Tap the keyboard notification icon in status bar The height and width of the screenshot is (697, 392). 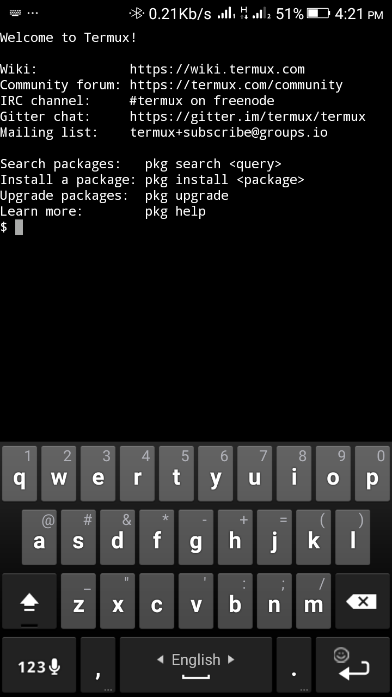pyautogui.click(x=16, y=13)
